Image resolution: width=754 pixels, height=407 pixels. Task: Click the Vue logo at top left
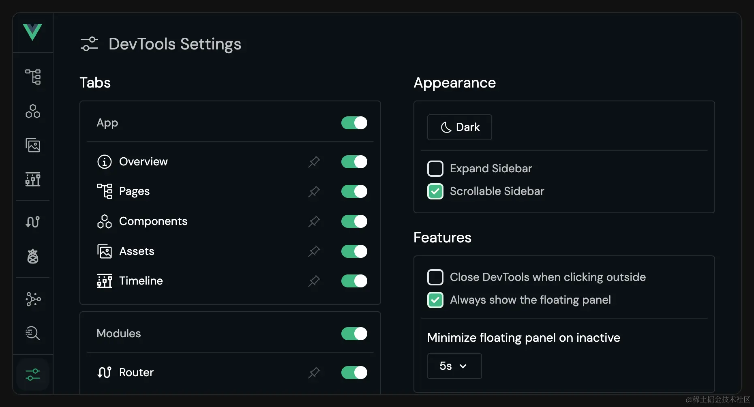[x=32, y=32]
